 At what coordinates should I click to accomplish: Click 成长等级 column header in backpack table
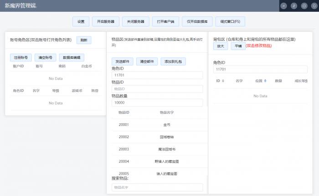tap(301, 81)
